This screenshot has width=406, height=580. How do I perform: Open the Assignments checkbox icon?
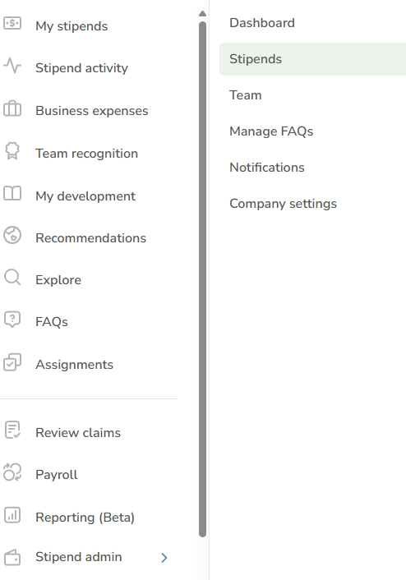click(12, 362)
